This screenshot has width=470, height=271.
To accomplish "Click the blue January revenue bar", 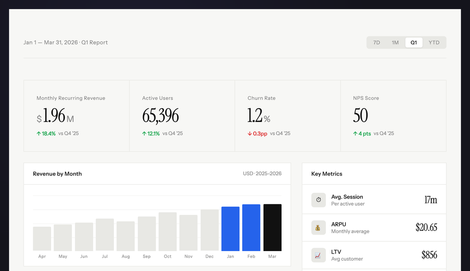I will click(x=230, y=229).
